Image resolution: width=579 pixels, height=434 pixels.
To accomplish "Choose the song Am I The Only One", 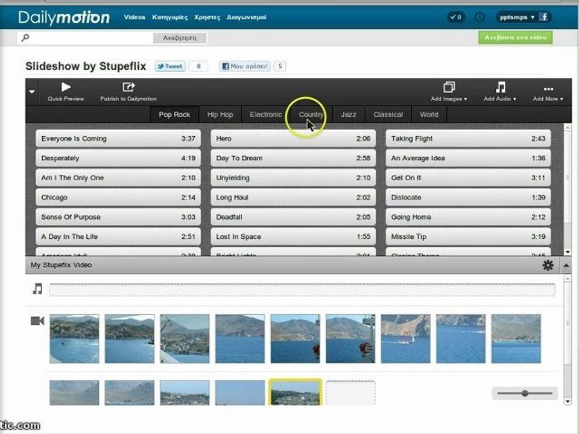I will 118,177.
